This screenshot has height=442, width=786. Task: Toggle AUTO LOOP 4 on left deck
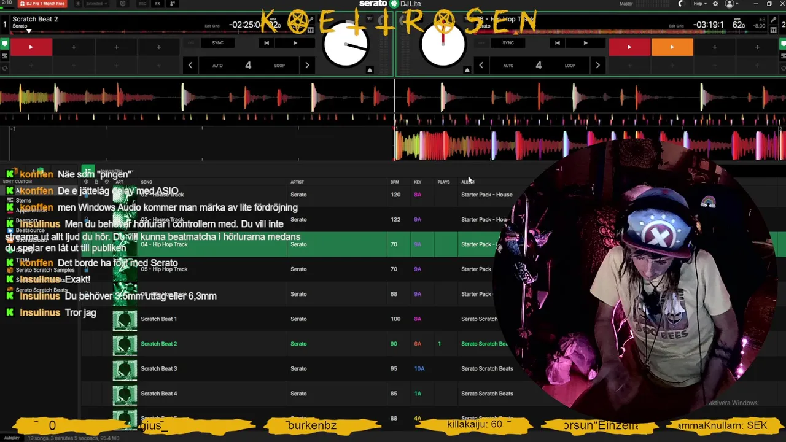click(x=248, y=65)
